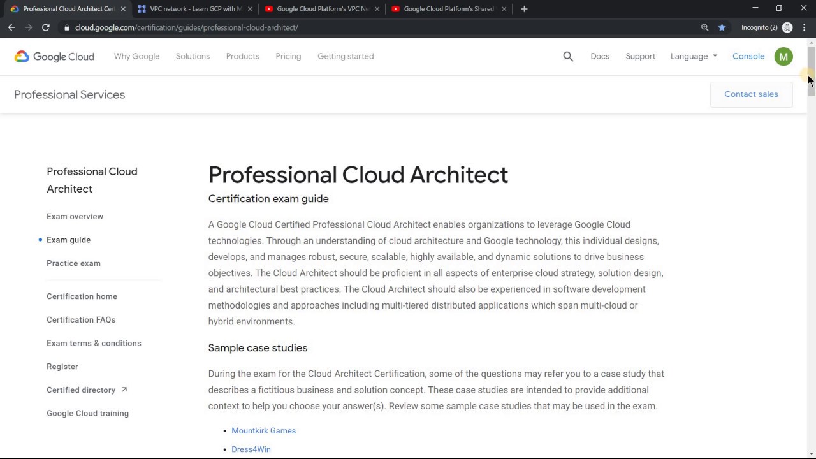Click the browser back arrow

(11, 27)
